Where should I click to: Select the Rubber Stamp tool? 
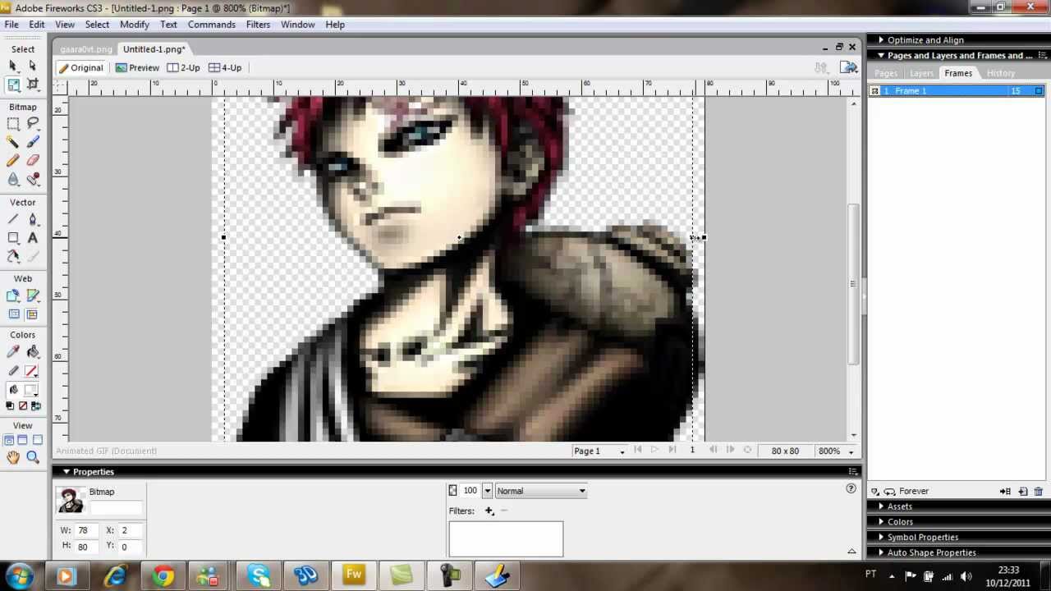(x=33, y=180)
